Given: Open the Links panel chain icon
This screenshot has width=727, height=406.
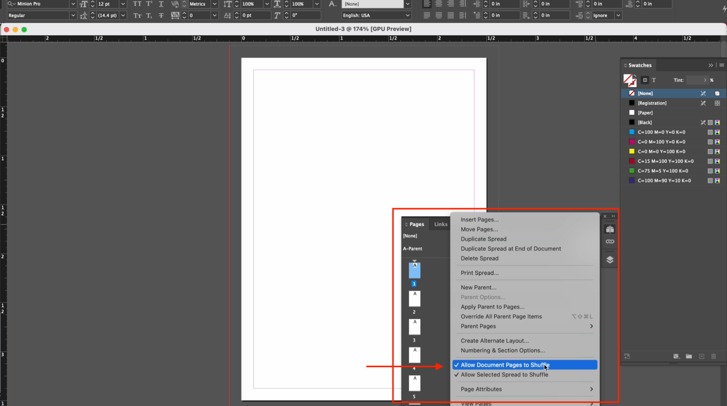Looking at the screenshot, I should 610,241.
